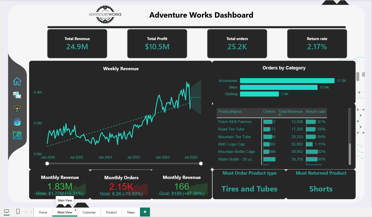Switch to desktop layout view icon
This screenshot has width=372, height=217.
click(x=7, y=211)
